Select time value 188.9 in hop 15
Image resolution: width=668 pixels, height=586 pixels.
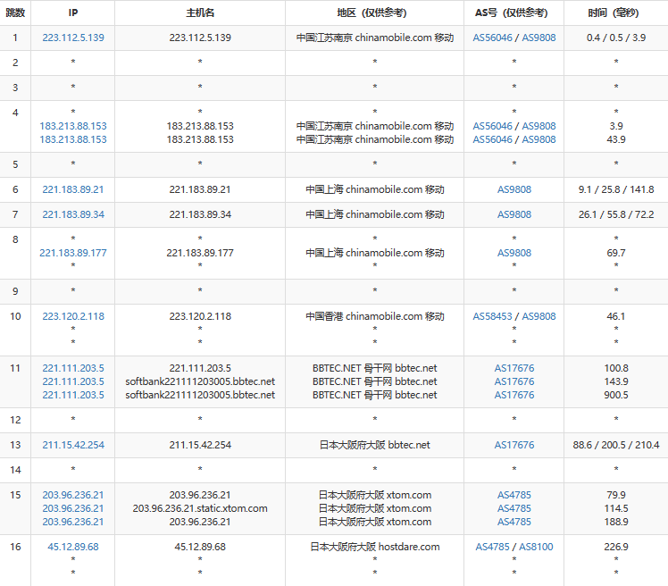(616, 522)
